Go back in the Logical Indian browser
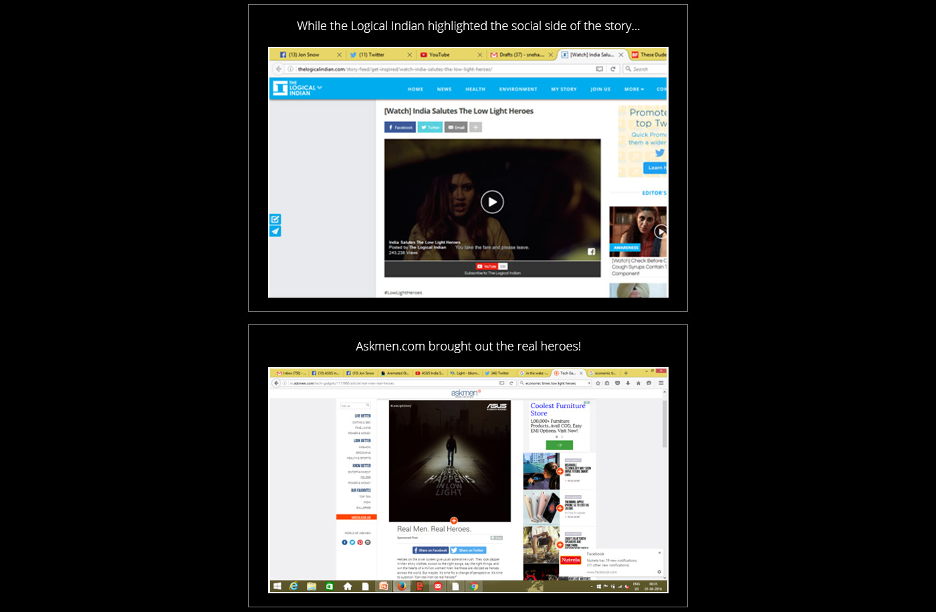 click(279, 69)
